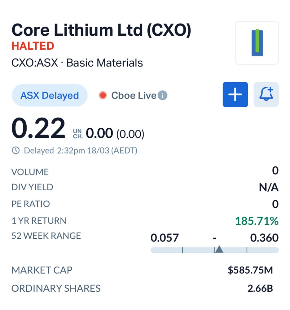Click the bell alert icon
This screenshot has width=290, height=310.
266,95
